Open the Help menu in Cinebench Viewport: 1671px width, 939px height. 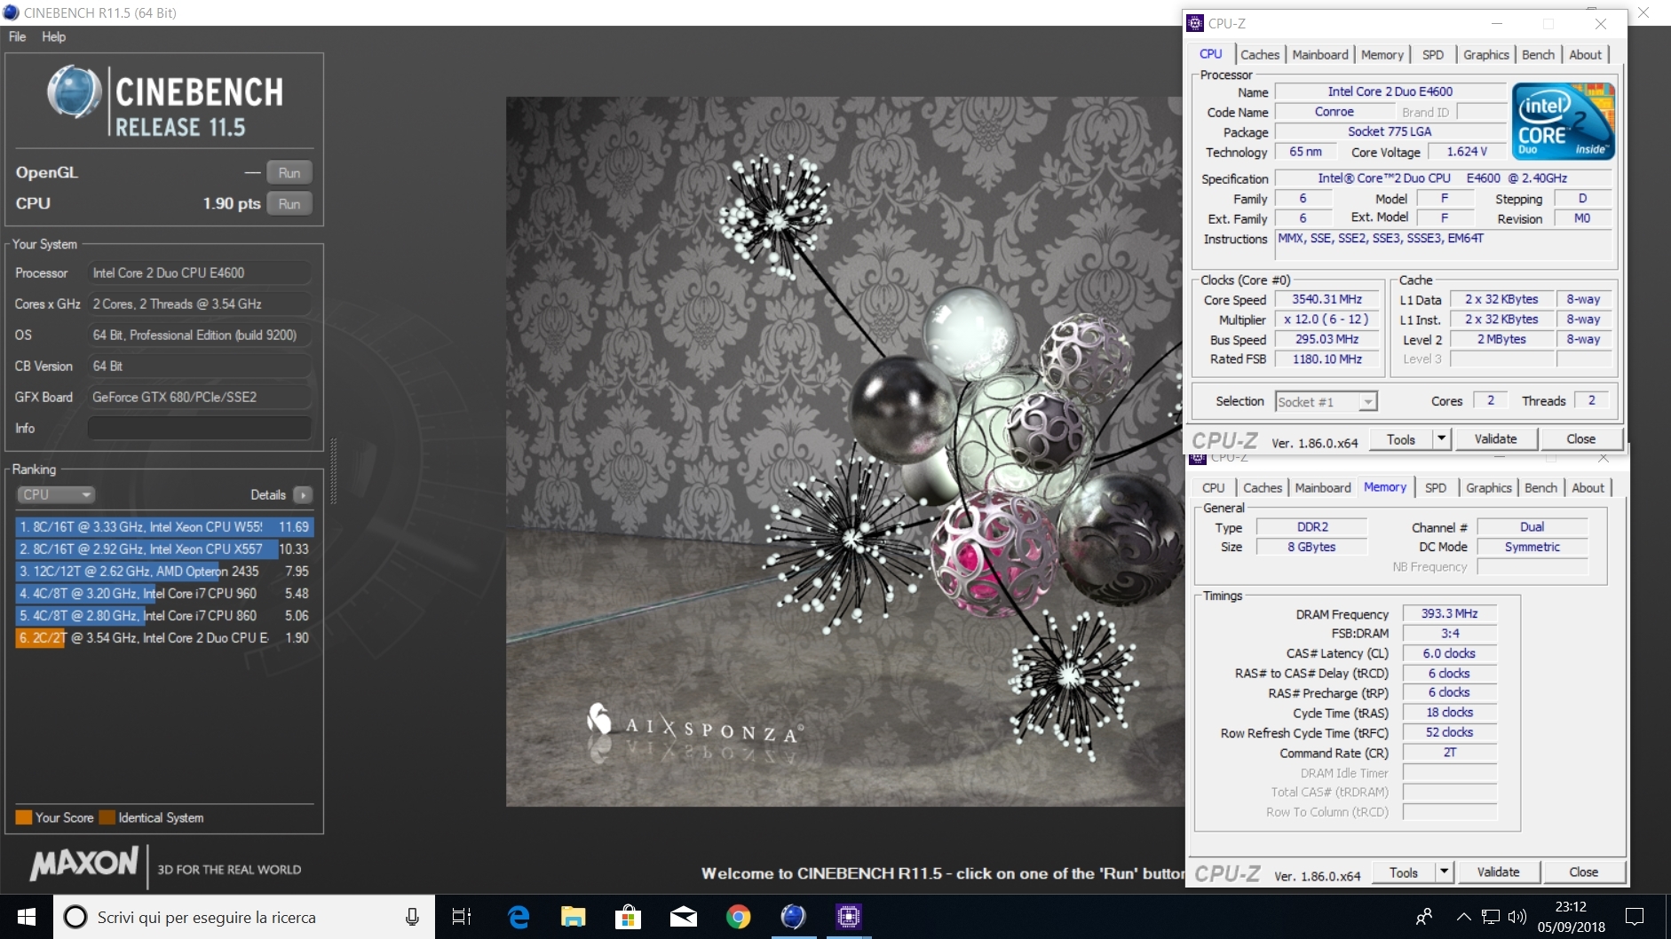click(53, 36)
